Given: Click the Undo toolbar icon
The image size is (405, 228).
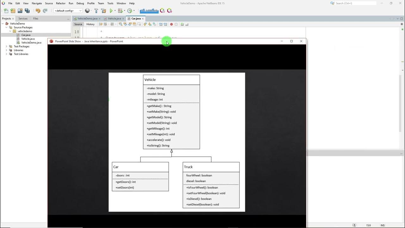Looking at the screenshot, I should (x=38, y=10).
